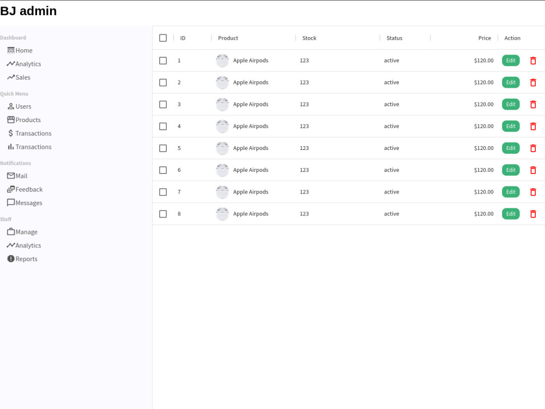545x409 pixels.
Task: Click the Messages chat bubble icon
Action: 11,203
